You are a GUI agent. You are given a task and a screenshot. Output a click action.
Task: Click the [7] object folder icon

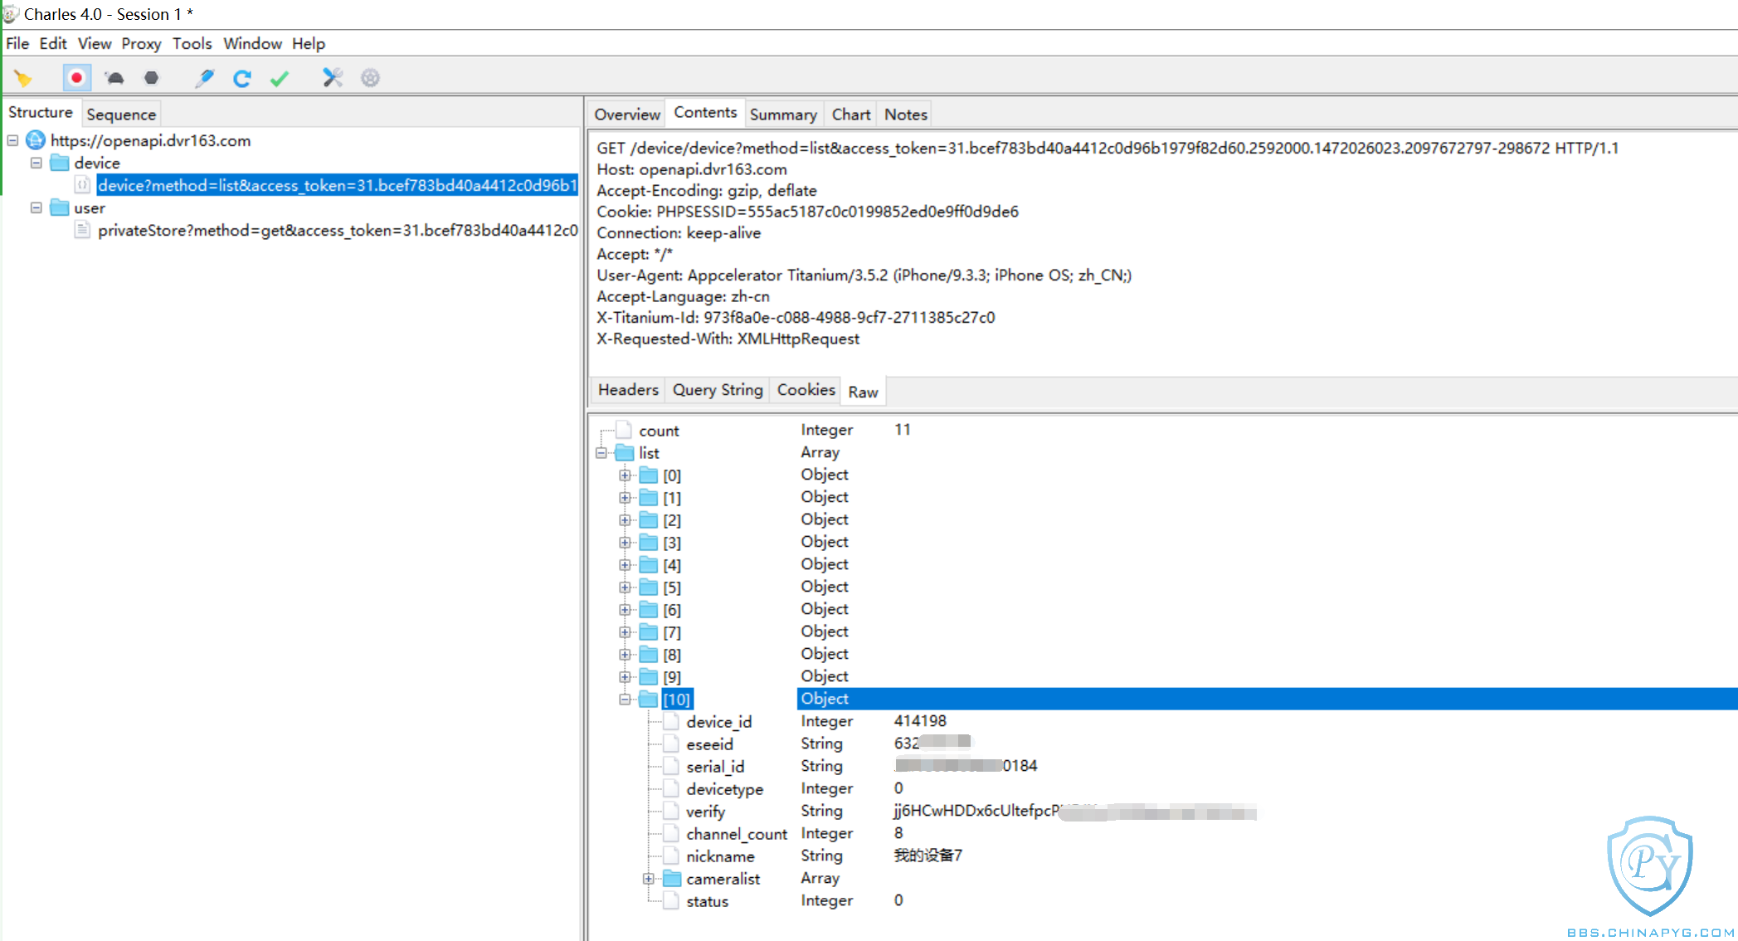[648, 632]
